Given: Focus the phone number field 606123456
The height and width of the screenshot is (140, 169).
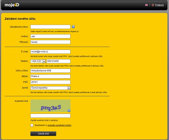Looking at the screenshot, I should (58, 61).
